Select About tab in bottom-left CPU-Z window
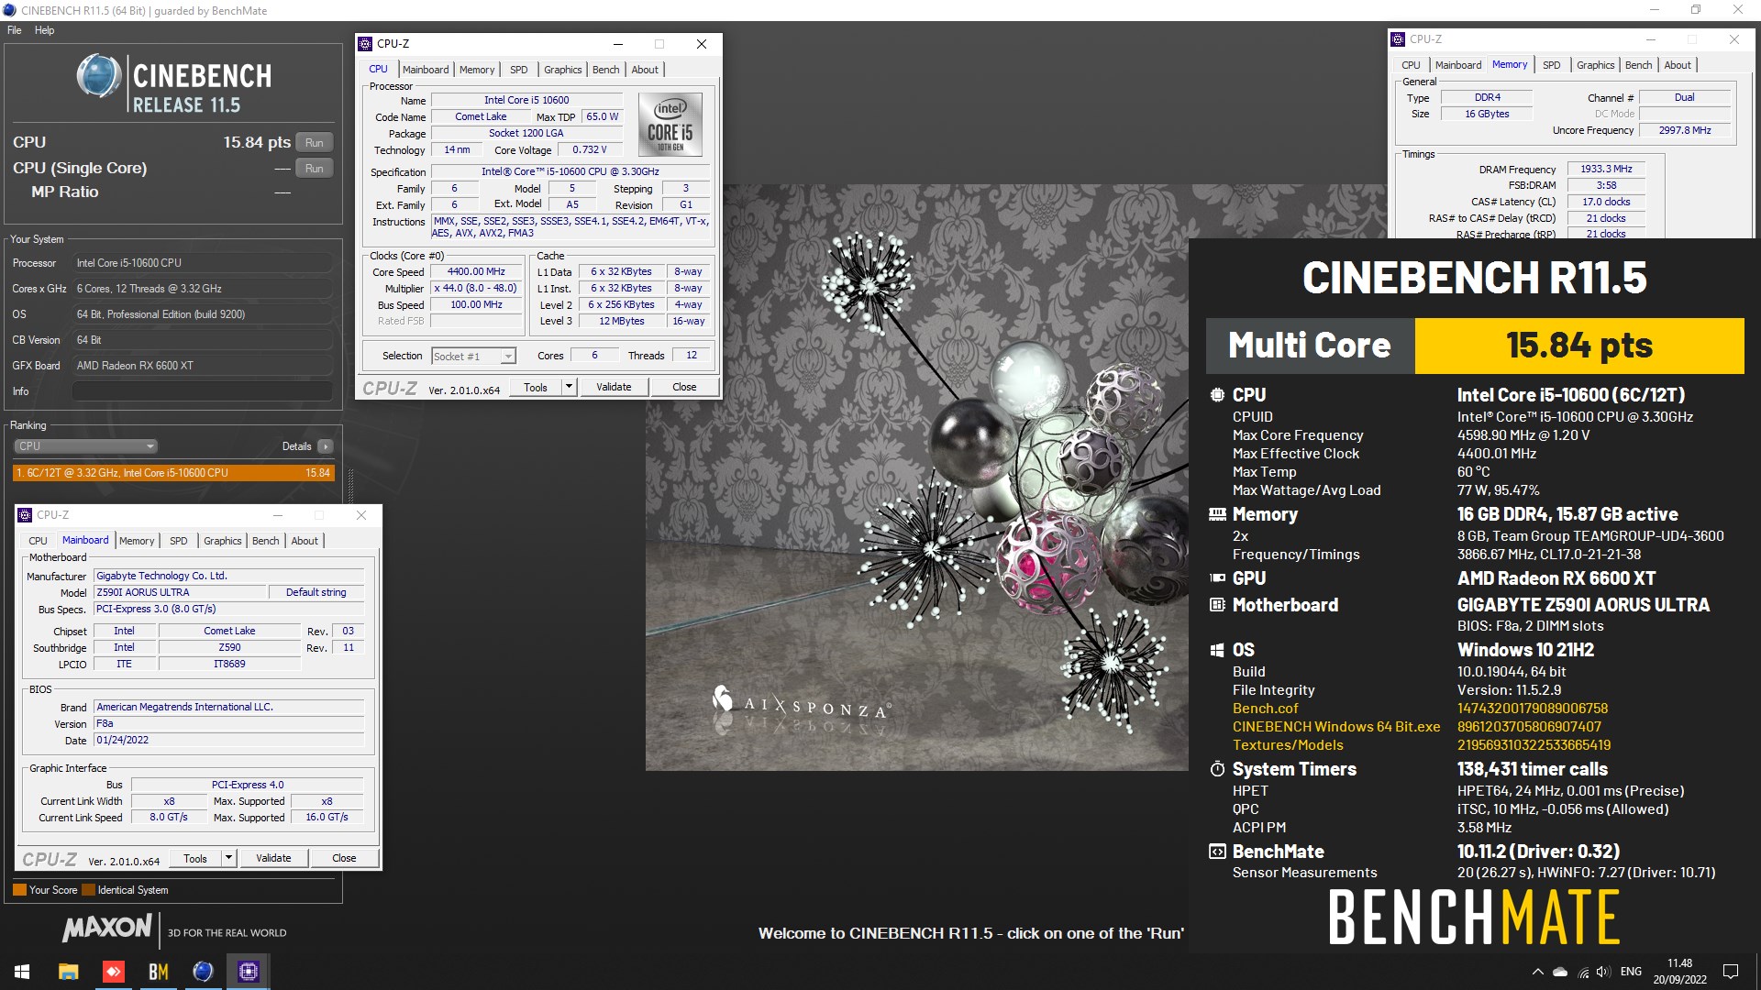 (305, 541)
